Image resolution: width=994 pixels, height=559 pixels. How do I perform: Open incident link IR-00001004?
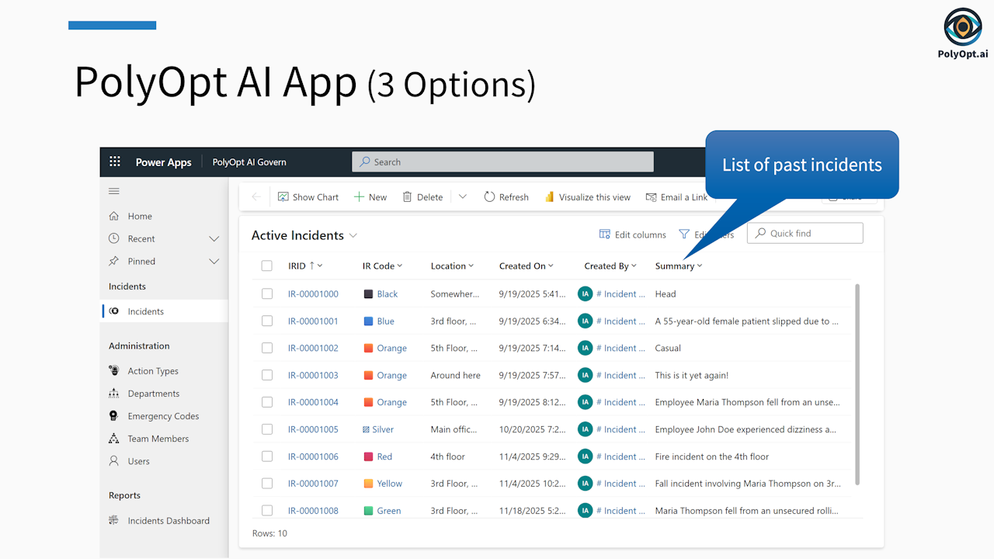[x=313, y=402]
